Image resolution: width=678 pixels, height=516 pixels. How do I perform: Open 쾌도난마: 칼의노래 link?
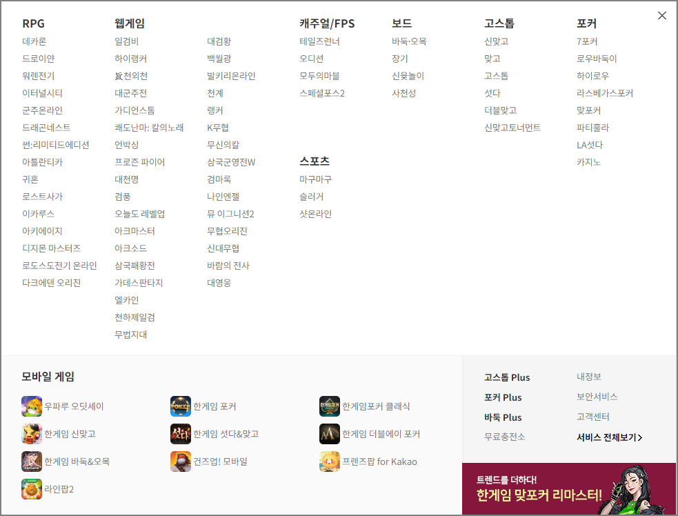tap(149, 128)
